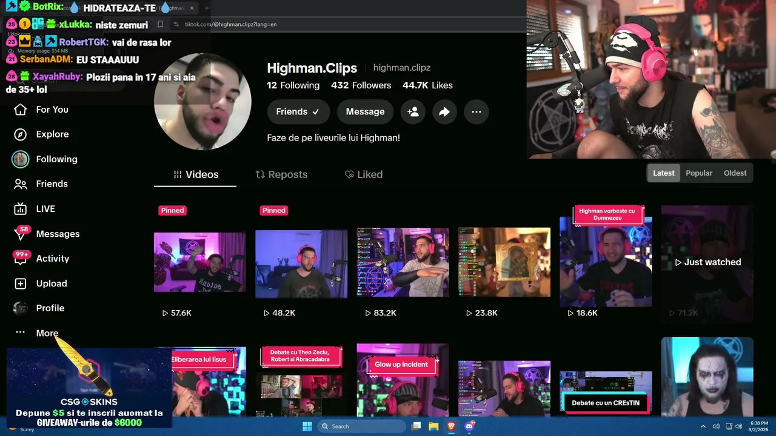Show hidden system tray icons
Image resolution: width=776 pixels, height=436 pixels.
click(703, 426)
